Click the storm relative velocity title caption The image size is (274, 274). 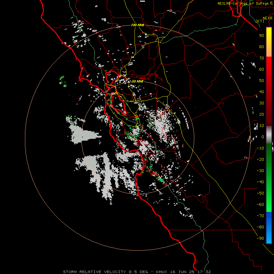(x=137, y=272)
